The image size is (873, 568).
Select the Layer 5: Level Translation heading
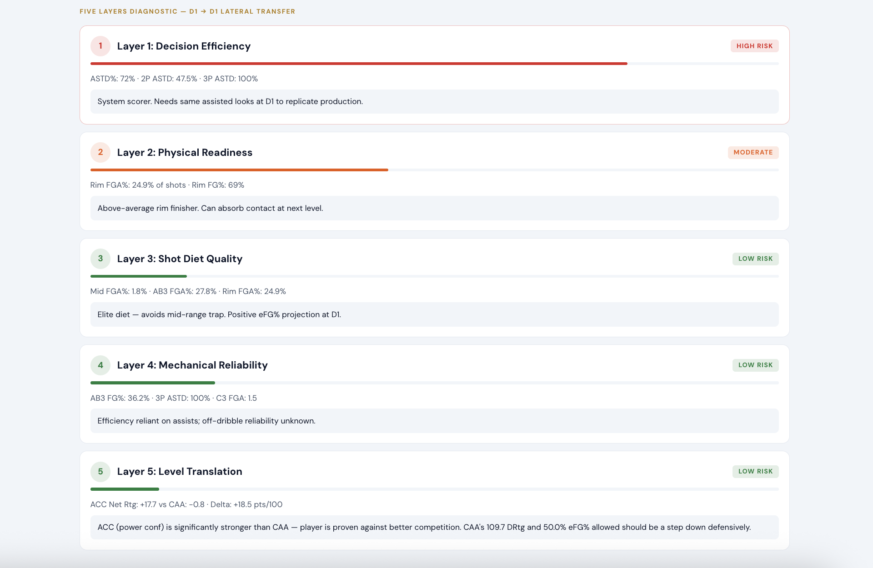(x=180, y=471)
